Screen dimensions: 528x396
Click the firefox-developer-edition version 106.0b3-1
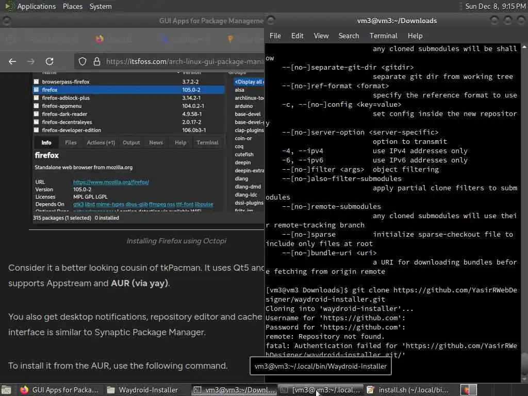[x=194, y=130]
